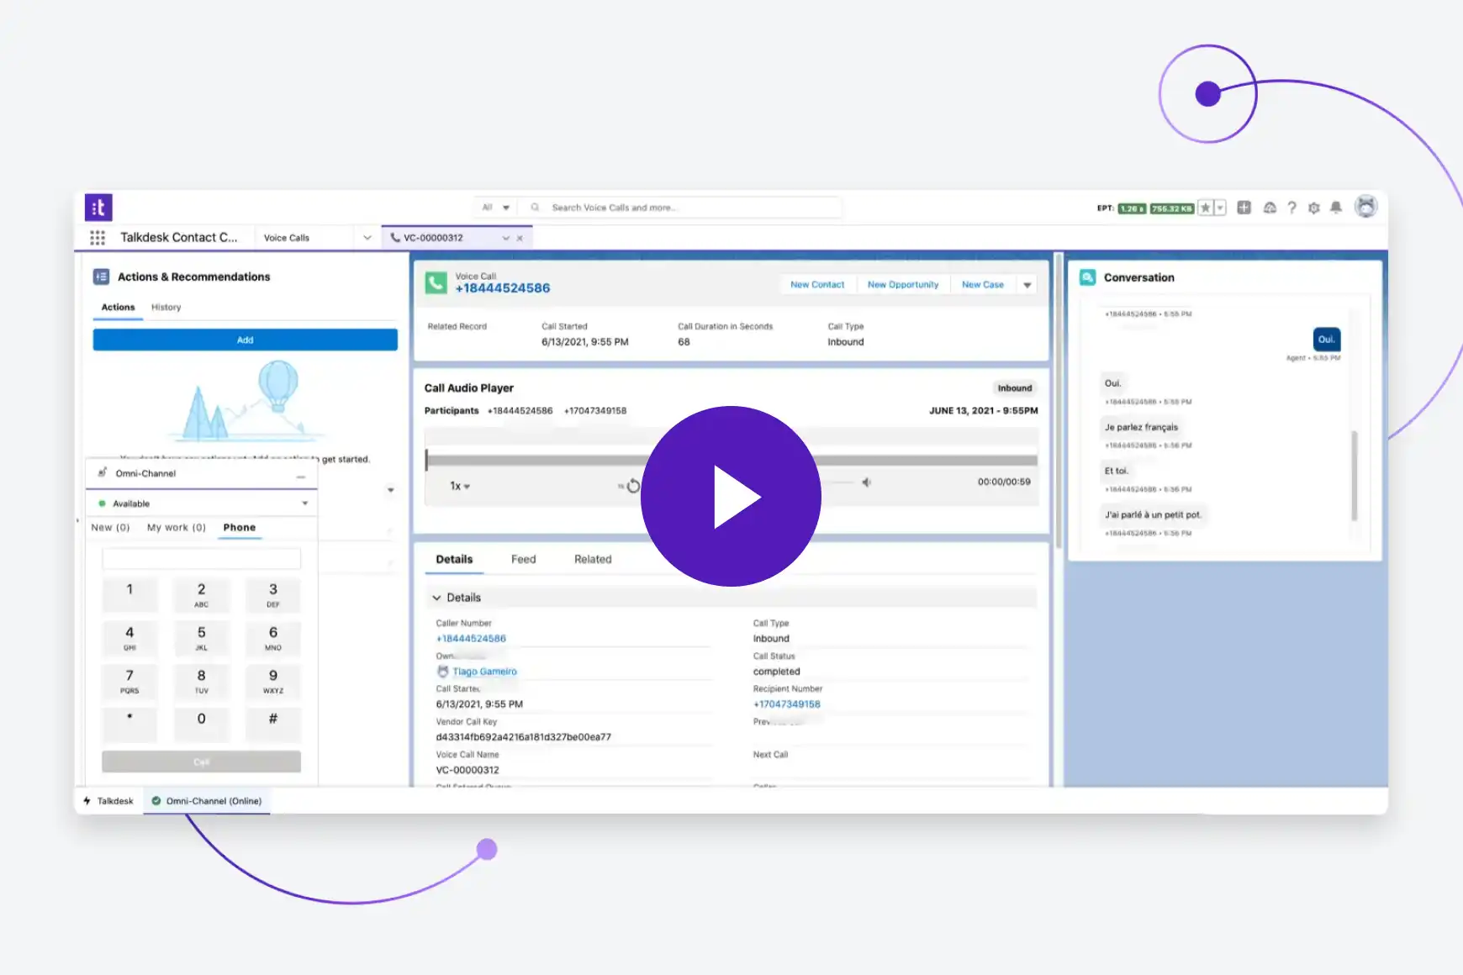Click the notifications bell icon
Viewport: 1463px width, 975px height.
click(1336, 208)
